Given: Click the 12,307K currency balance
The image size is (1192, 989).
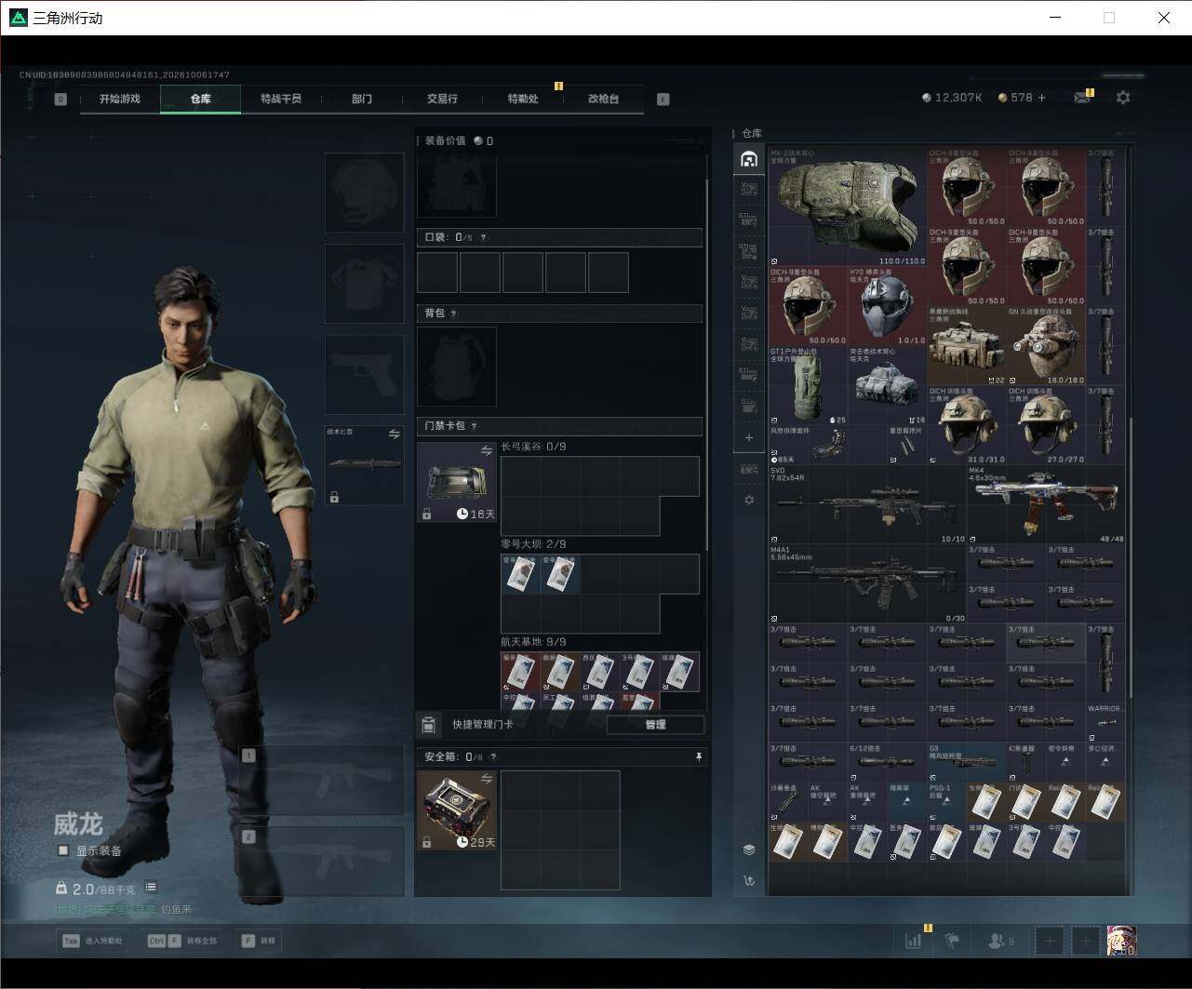Looking at the screenshot, I should [952, 98].
